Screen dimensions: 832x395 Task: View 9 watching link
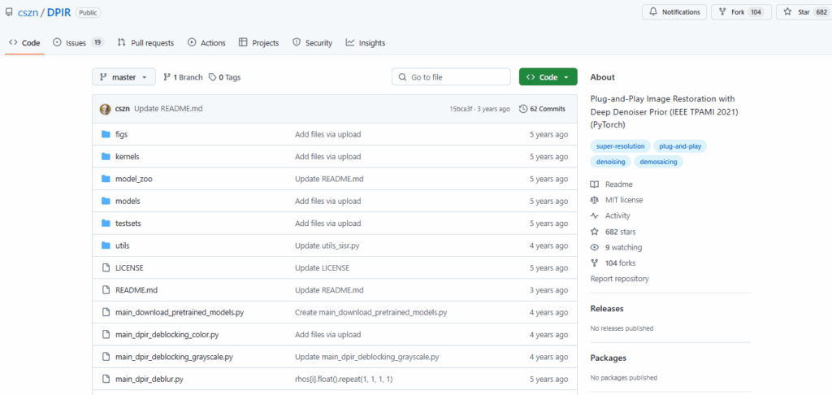616,247
